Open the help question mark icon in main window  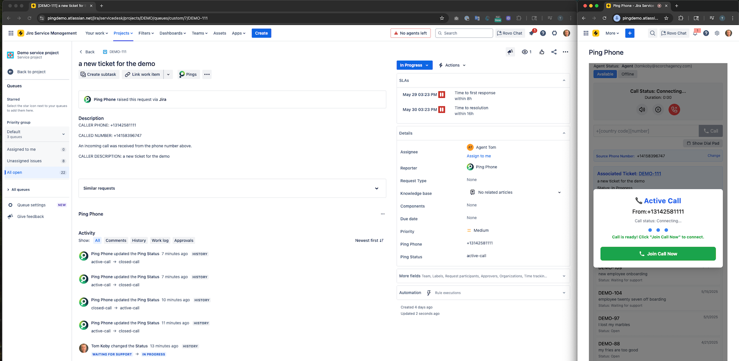543,33
